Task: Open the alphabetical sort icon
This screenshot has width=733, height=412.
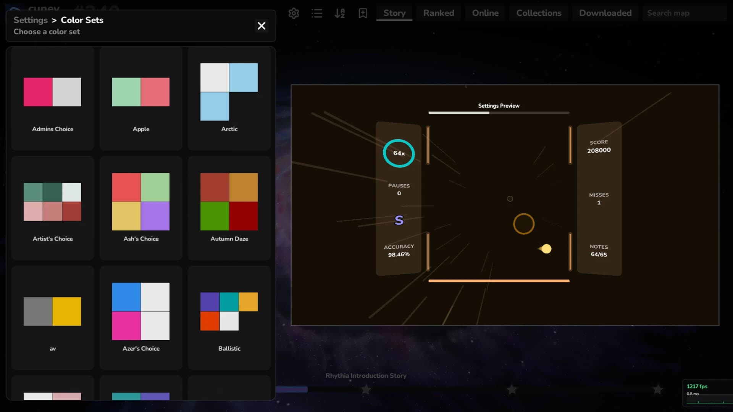Action: pos(339,13)
